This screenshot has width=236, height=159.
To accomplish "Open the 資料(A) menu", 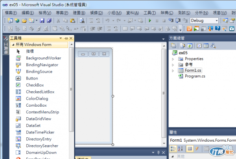I will (133, 13).
